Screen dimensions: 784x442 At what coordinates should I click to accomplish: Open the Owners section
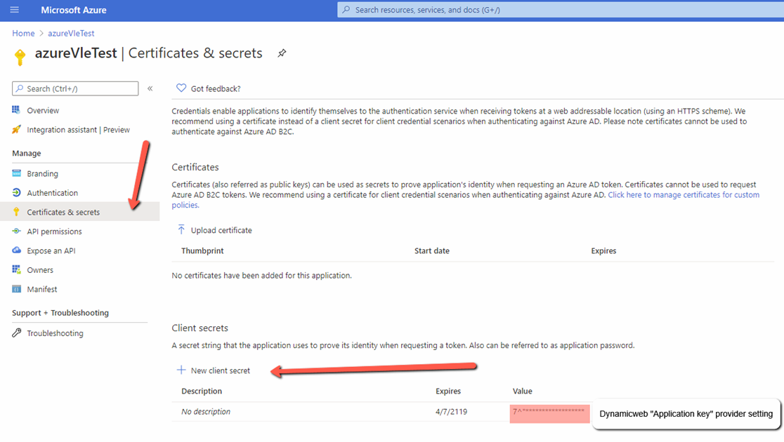click(40, 270)
